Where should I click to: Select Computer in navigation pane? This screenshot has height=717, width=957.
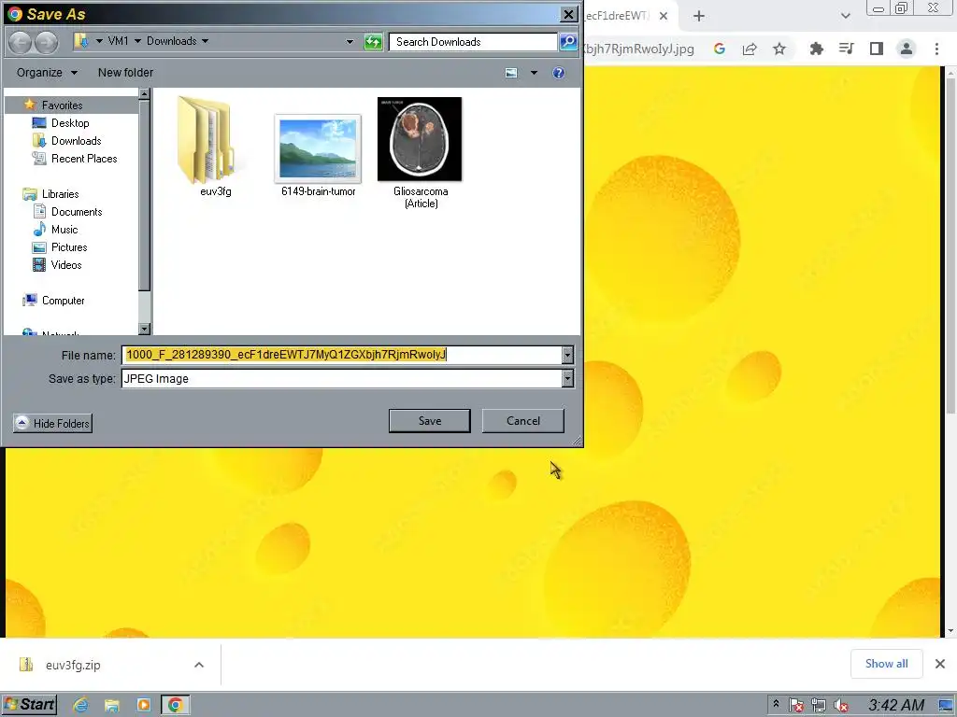tap(63, 301)
